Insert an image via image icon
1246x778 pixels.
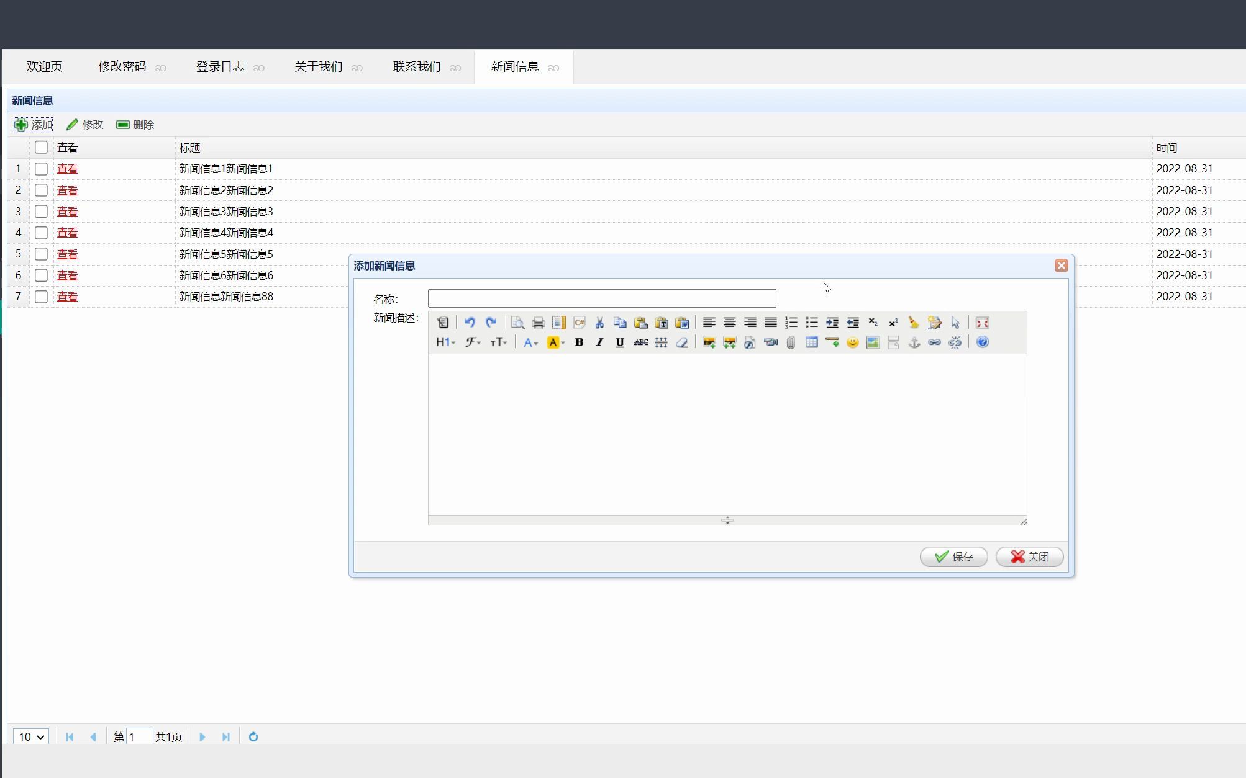pos(709,342)
